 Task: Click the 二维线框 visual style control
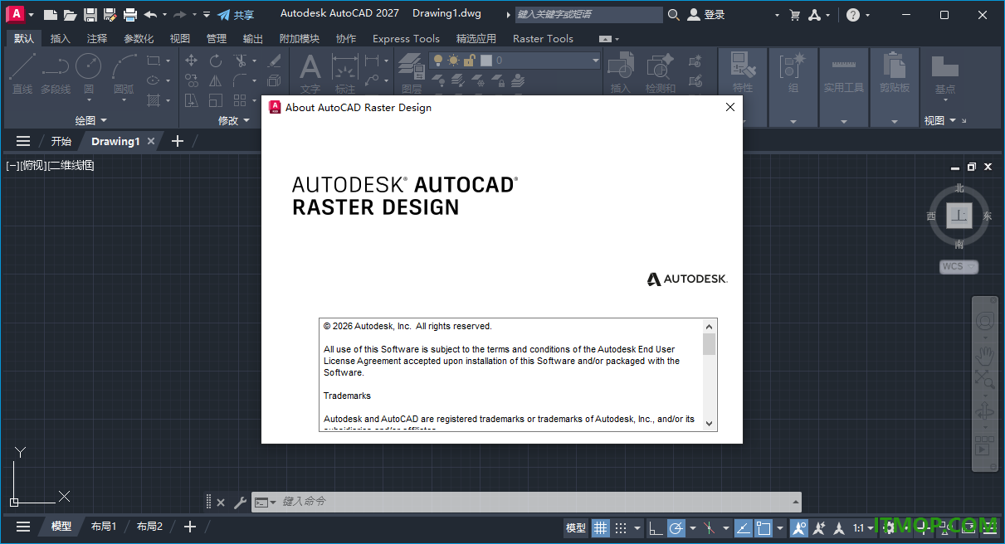(71, 166)
